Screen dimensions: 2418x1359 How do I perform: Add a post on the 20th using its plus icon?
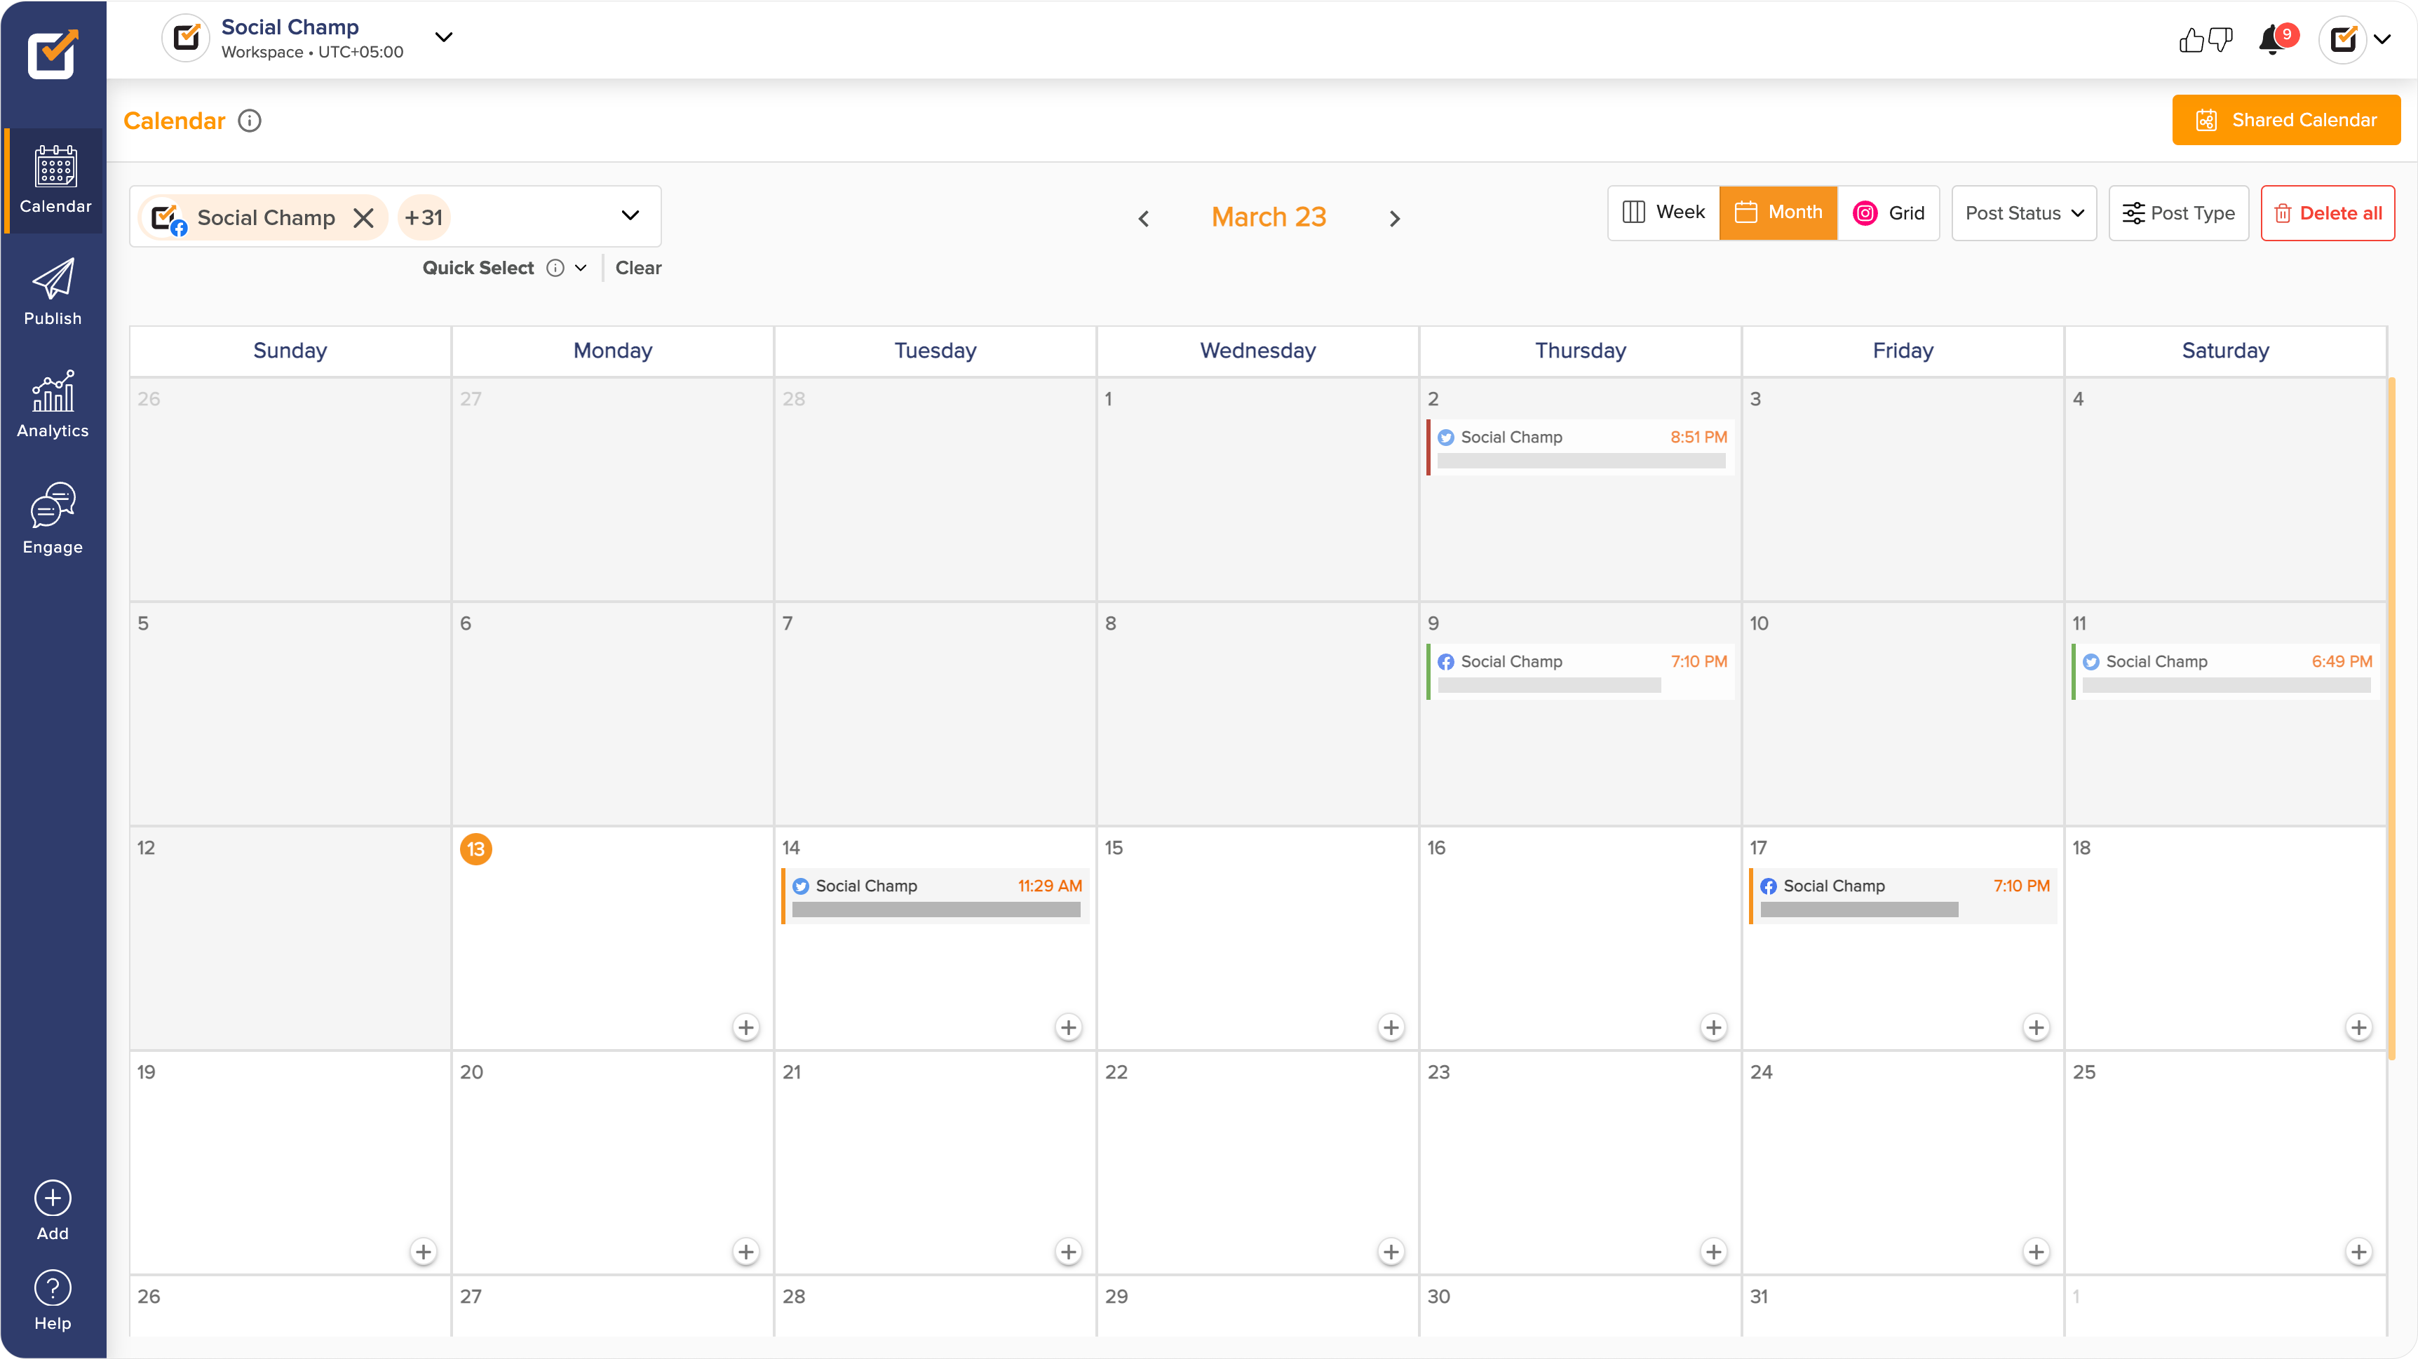[746, 1252]
